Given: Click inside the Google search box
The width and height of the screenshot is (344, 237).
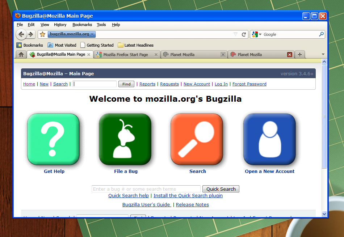Looking at the screenshot, I should [290, 34].
